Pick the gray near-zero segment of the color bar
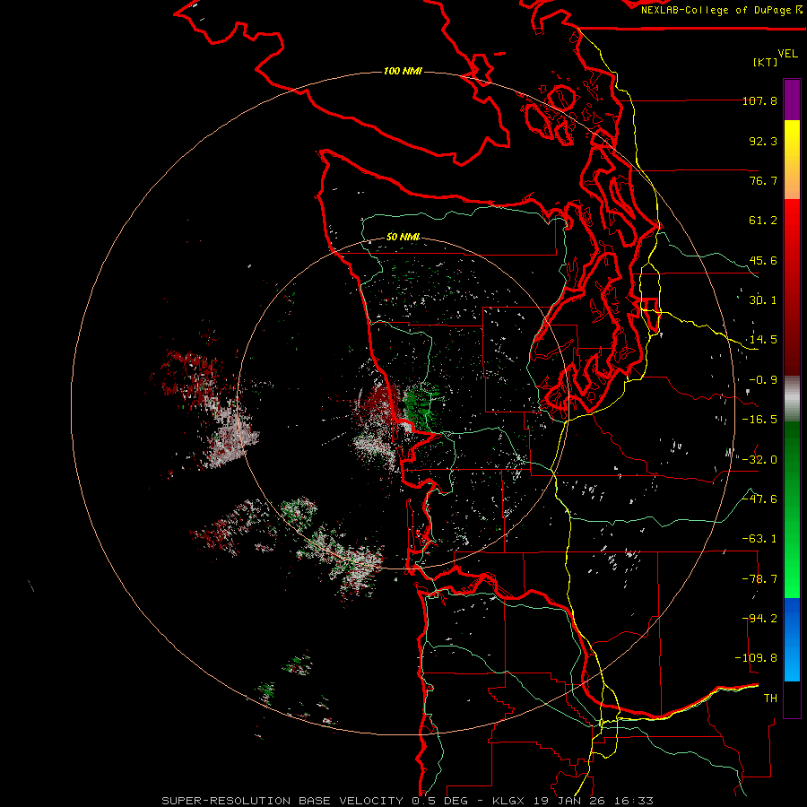 (x=792, y=398)
